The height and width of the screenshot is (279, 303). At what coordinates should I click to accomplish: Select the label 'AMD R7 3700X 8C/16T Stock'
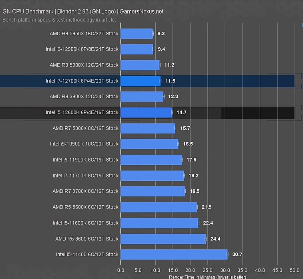click(85, 191)
